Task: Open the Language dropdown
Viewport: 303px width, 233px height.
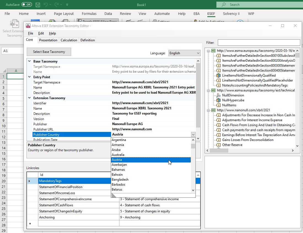Action: (184, 53)
